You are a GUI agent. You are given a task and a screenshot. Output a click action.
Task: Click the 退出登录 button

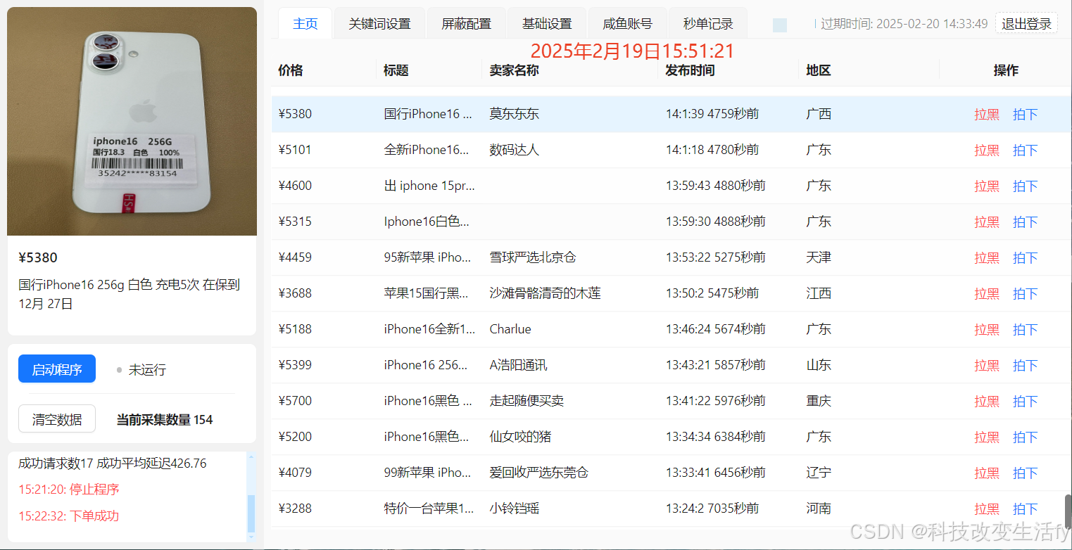tap(1026, 23)
